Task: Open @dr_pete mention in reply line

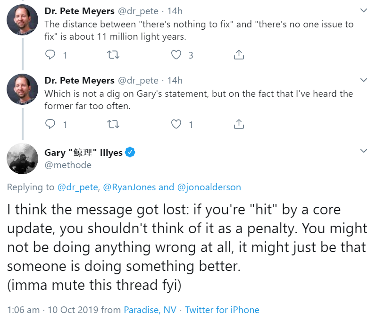Action: click(78, 187)
